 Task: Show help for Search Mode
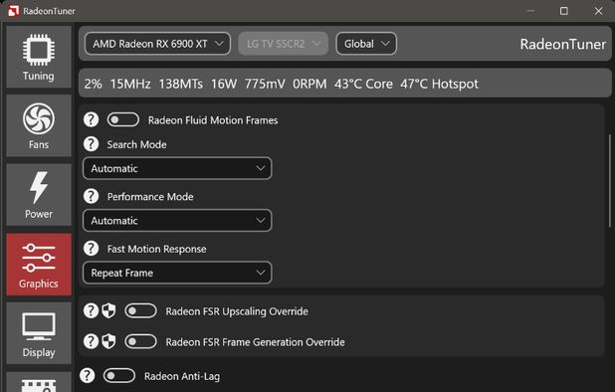(x=91, y=144)
